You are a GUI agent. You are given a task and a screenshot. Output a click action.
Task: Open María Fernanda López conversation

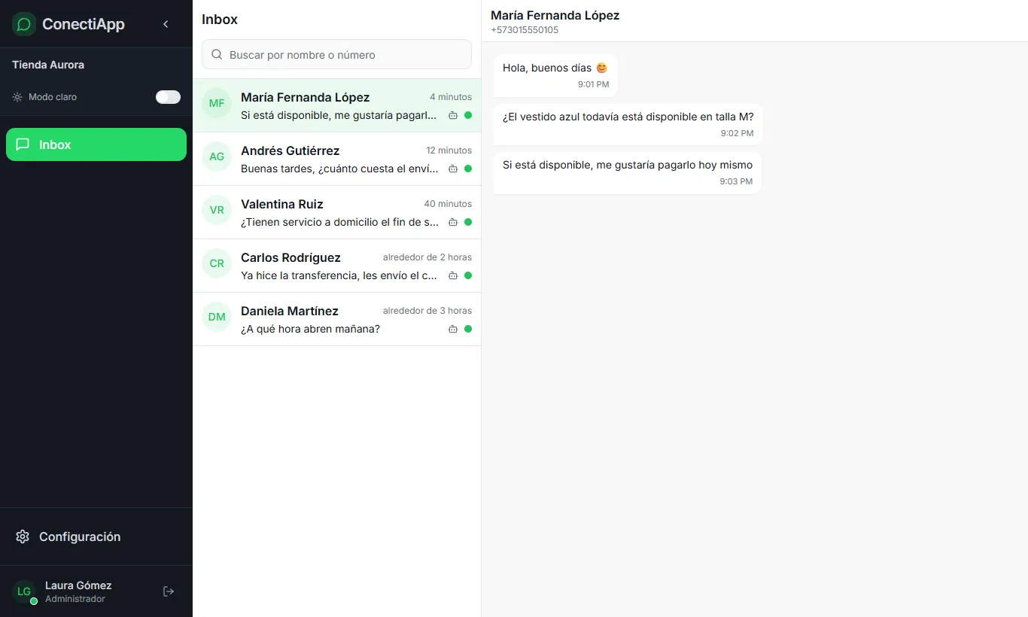336,106
